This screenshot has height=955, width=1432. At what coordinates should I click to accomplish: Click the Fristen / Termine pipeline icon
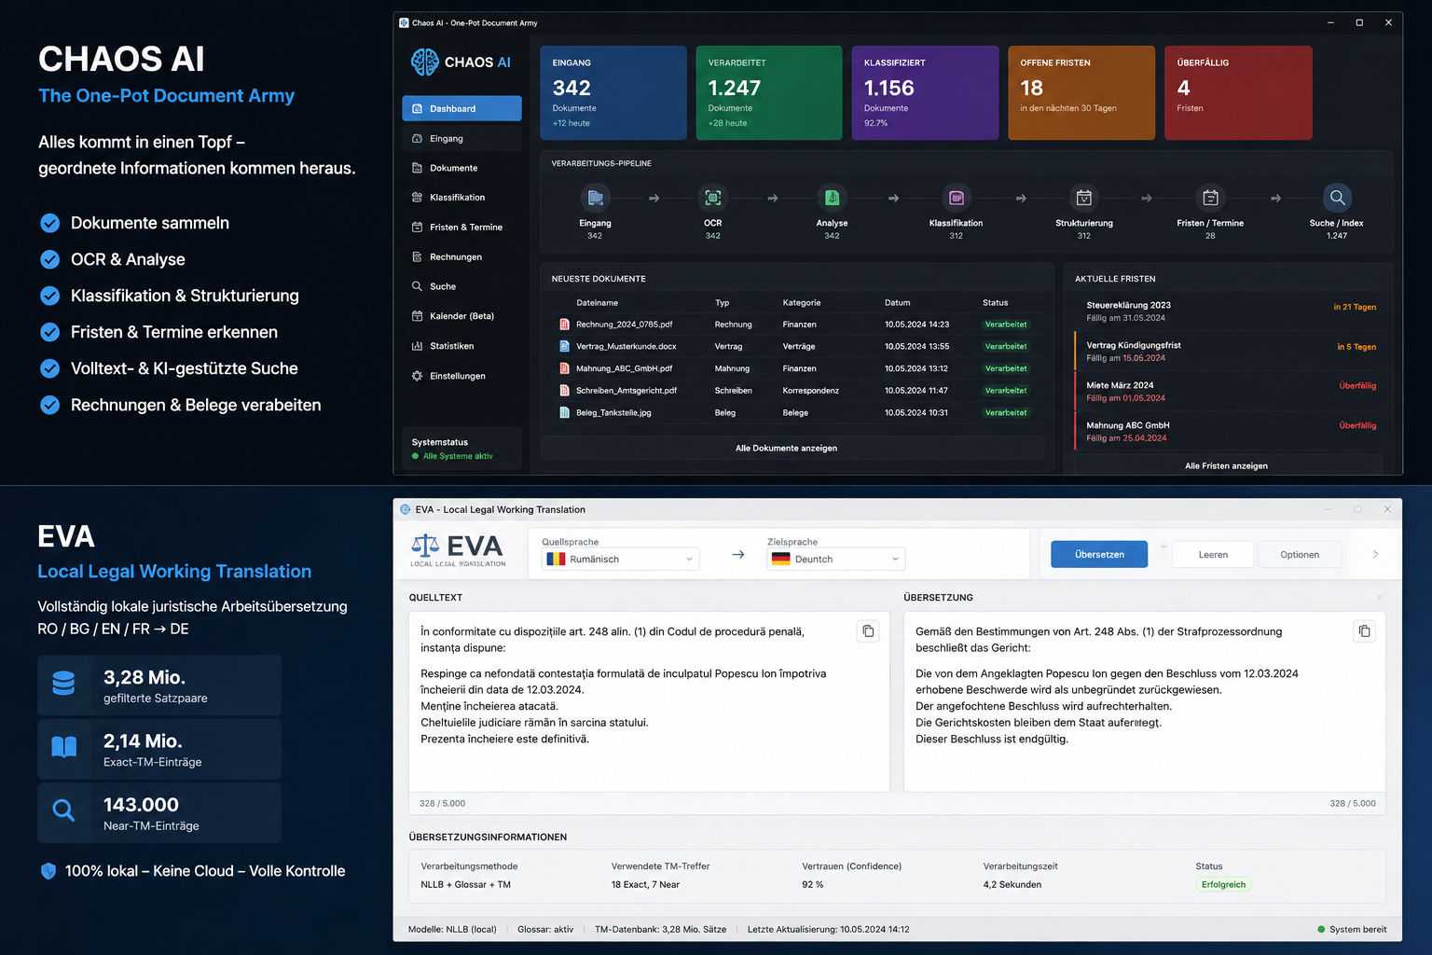pyautogui.click(x=1210, y=198)
